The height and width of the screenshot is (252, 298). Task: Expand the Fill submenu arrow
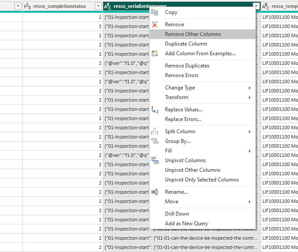click(250, 151)
